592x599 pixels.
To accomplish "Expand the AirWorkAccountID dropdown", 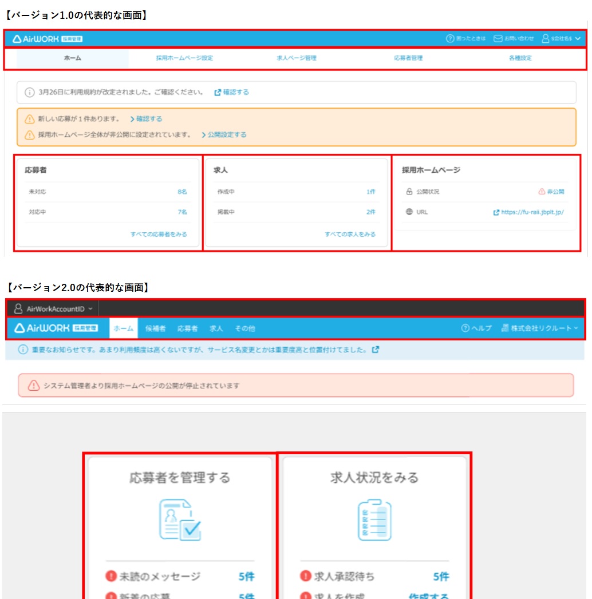I will [53, 309].
